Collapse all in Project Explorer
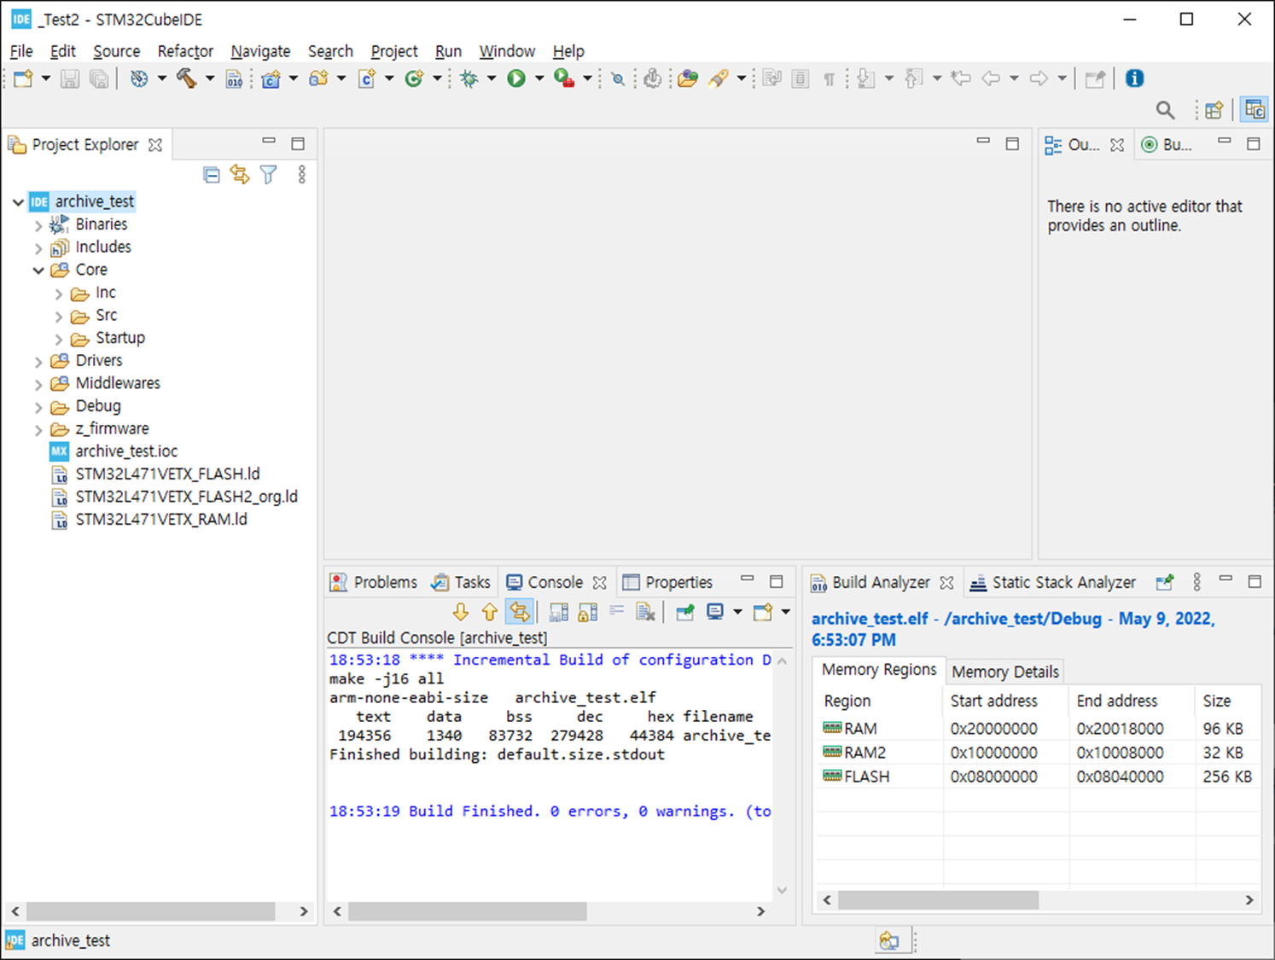 [x=212, y=175]
